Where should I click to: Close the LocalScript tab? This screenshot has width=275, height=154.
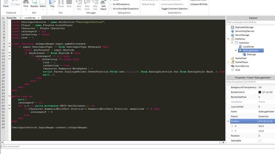(x=39, y=18)
